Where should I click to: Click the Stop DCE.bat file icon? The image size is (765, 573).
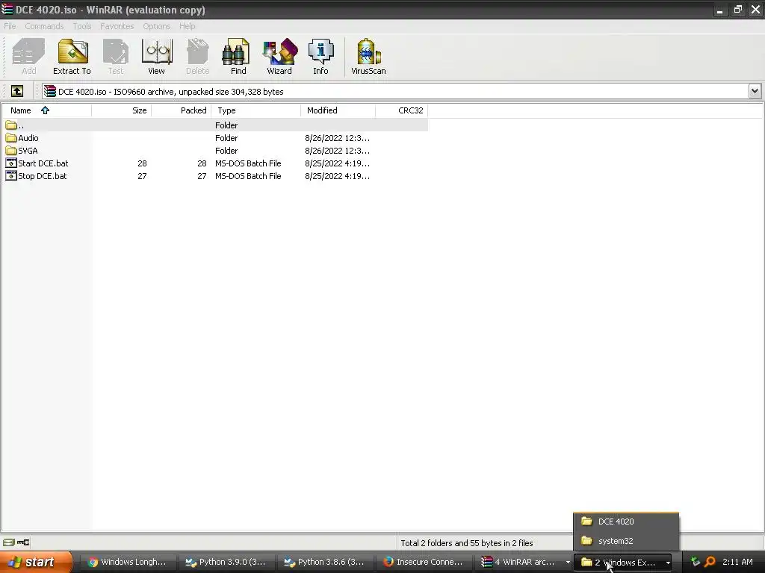(x=11, y=176)
